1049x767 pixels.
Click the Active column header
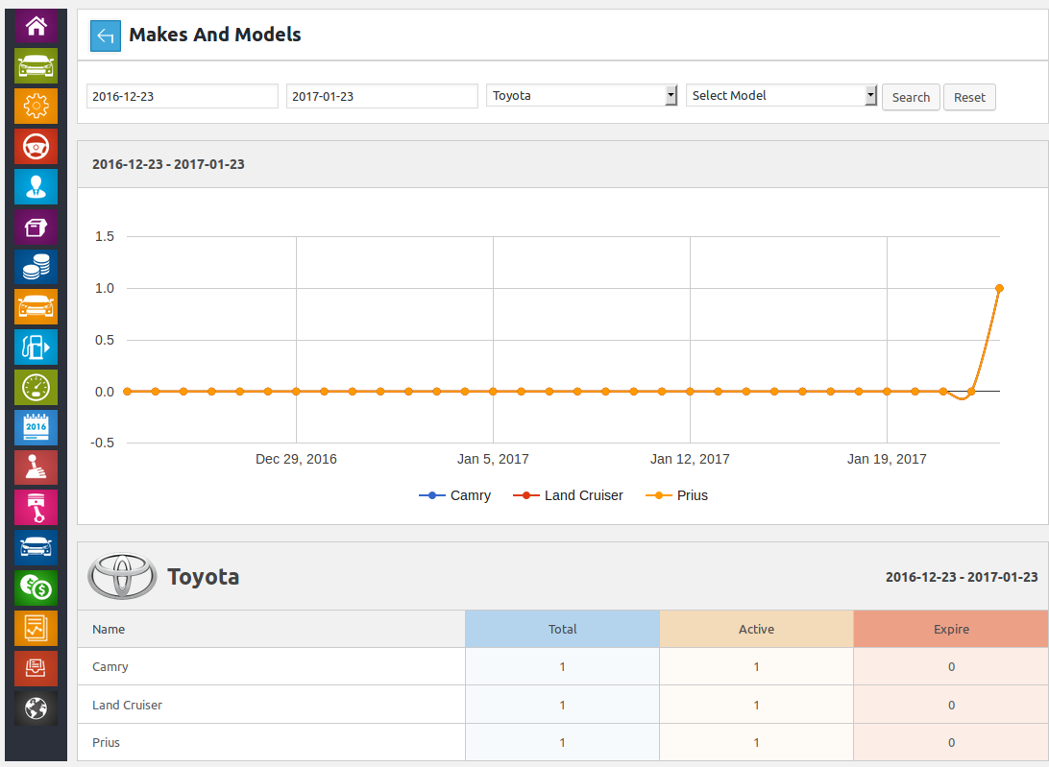pyautogui.click(x=757, y=630)
